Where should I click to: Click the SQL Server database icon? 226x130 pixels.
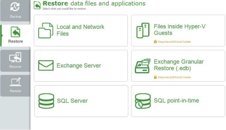tap(46, 101)
